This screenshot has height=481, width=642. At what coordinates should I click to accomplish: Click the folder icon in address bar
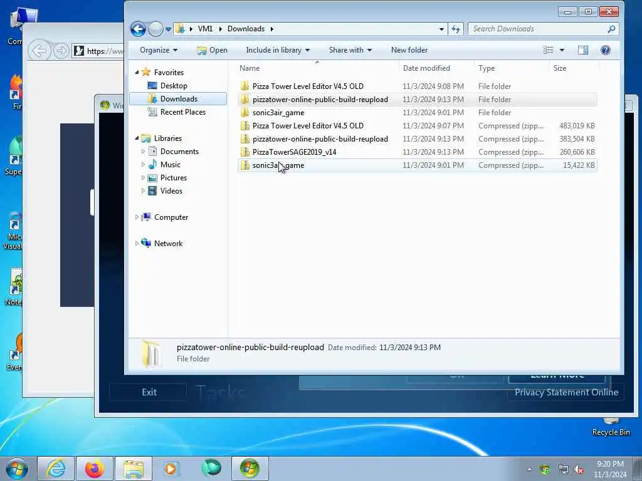(x=180, y=29)
